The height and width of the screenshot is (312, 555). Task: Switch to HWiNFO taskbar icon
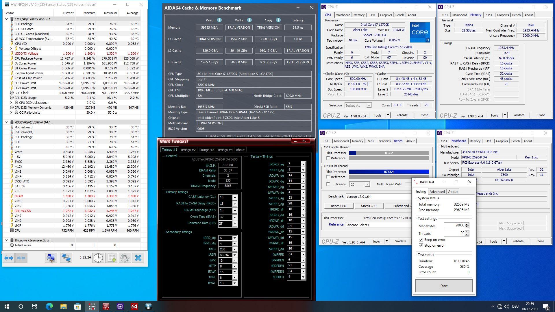pyautogui.click(x=149, y=307)
